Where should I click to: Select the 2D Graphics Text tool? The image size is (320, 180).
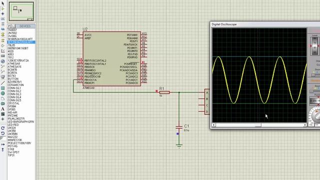coord(2,109)
